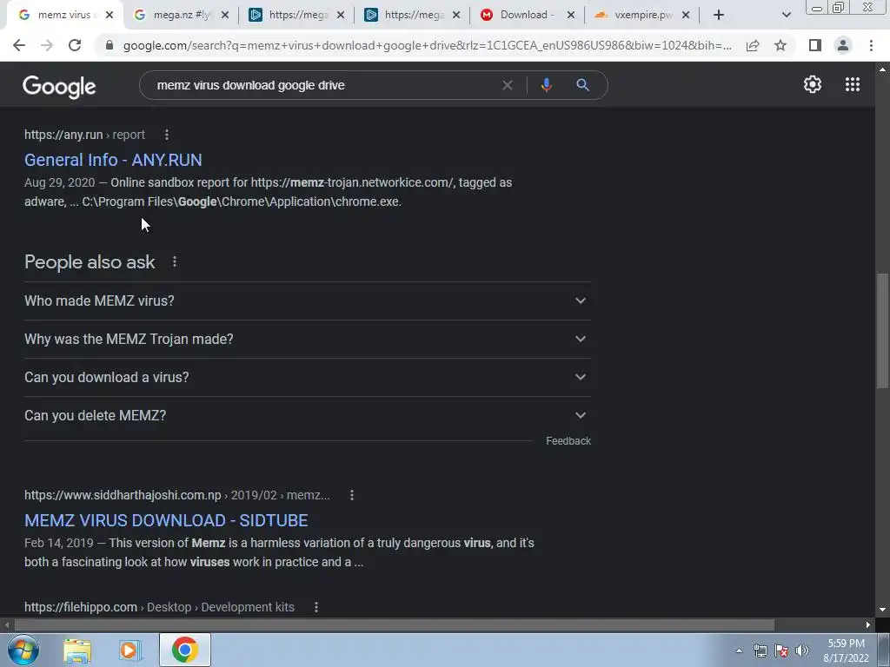Go to Google homepage logo

59,86
